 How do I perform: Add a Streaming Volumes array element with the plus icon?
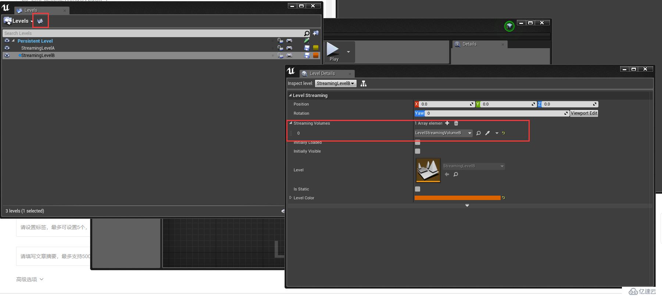(447, 123)
